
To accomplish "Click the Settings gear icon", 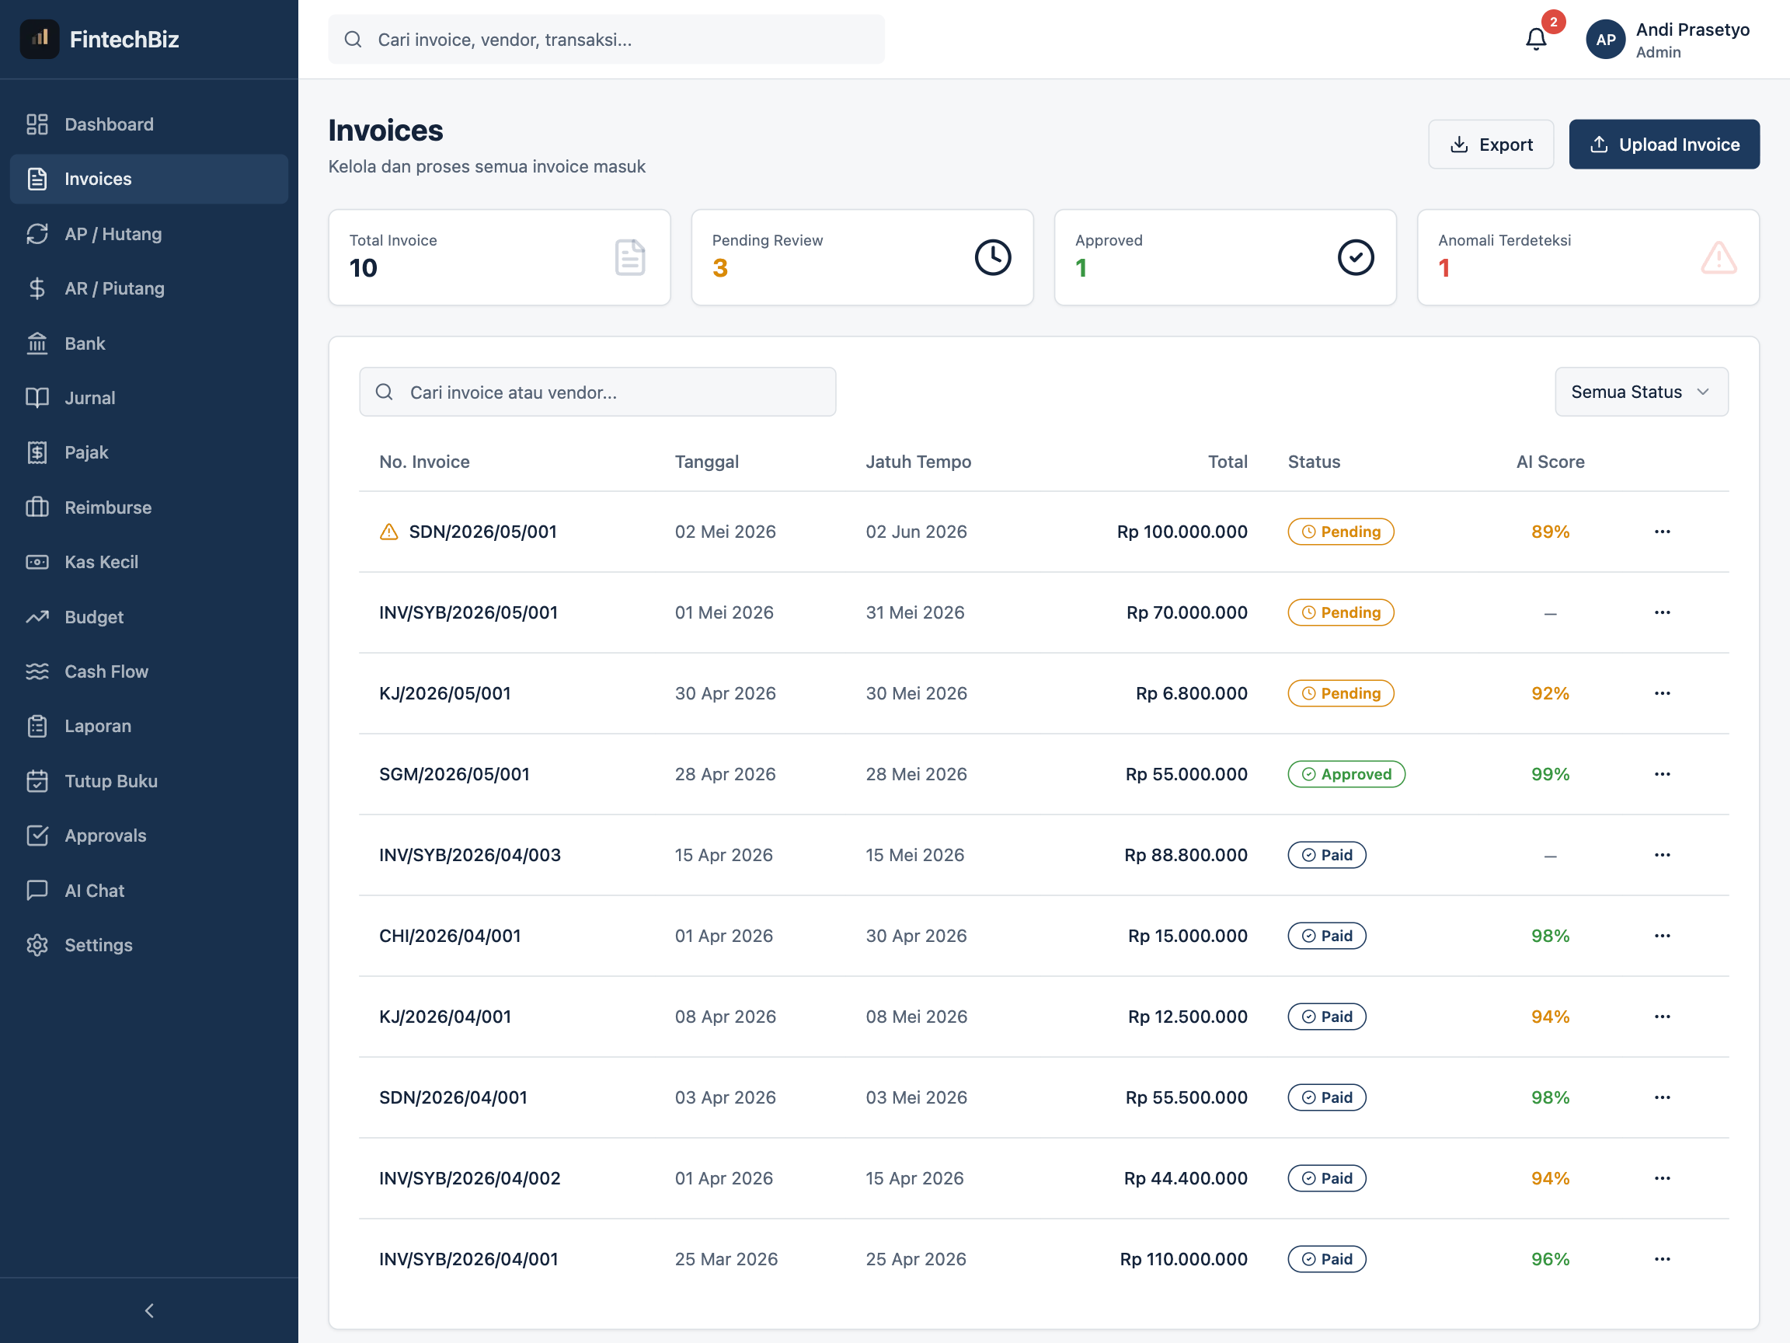I will pyautogui.click(x=37, y=945).
